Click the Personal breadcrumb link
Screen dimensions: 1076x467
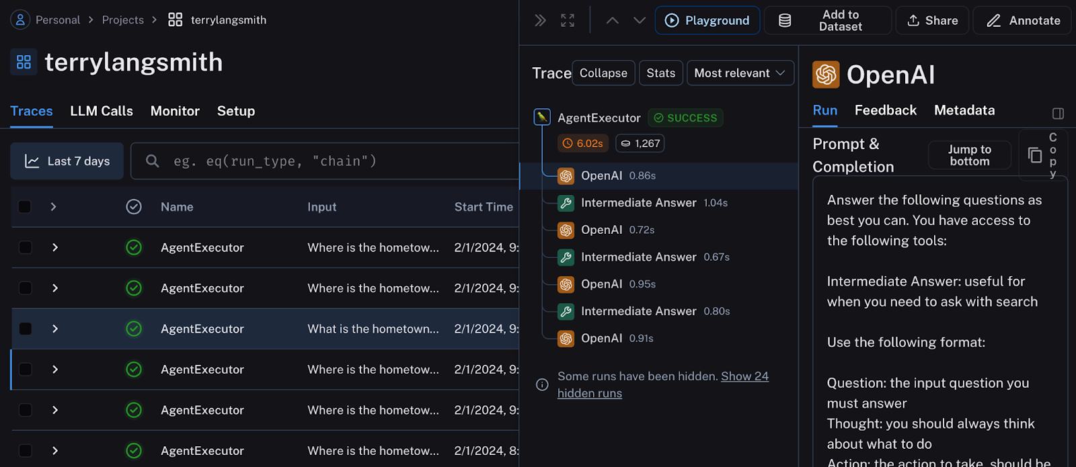pyautogui.click(x=58, y=19)
